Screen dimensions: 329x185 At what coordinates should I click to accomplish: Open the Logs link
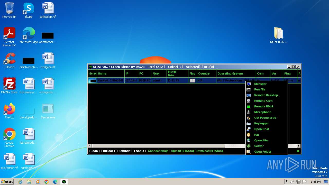click(94, 151)
